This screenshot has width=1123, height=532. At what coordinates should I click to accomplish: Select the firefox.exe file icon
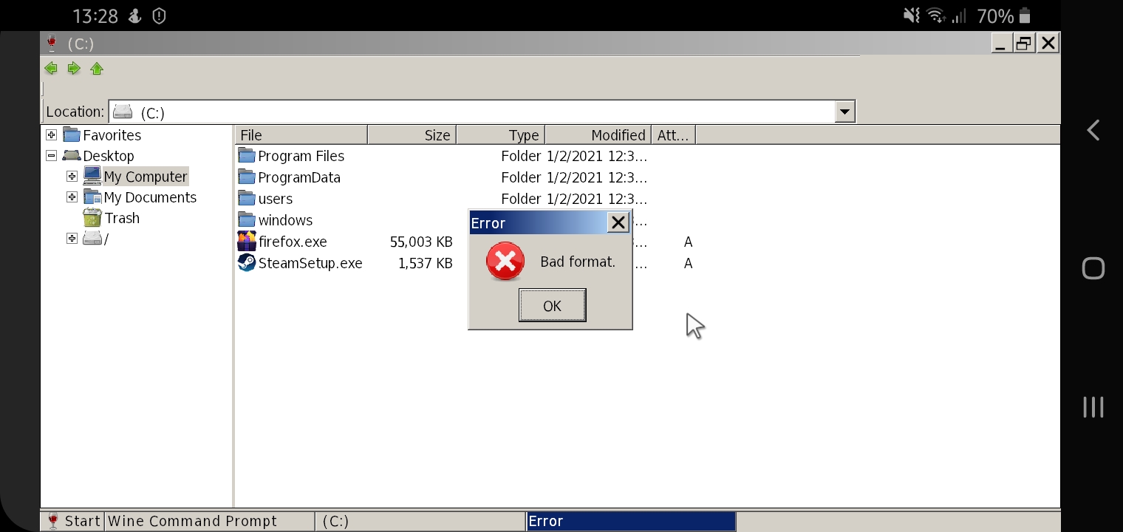pos(247,241)
